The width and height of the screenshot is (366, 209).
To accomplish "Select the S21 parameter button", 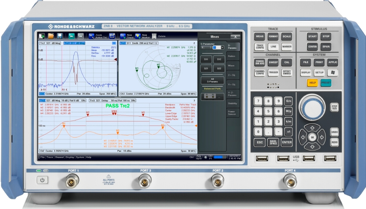I will pos(206,69).
